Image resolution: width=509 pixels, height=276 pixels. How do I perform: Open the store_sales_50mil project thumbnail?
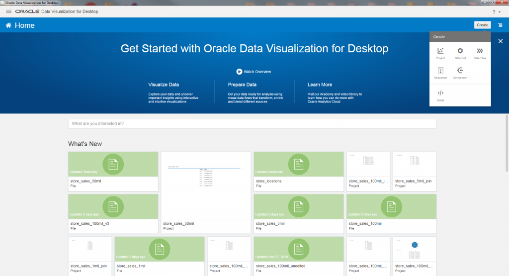coord(206,185)
